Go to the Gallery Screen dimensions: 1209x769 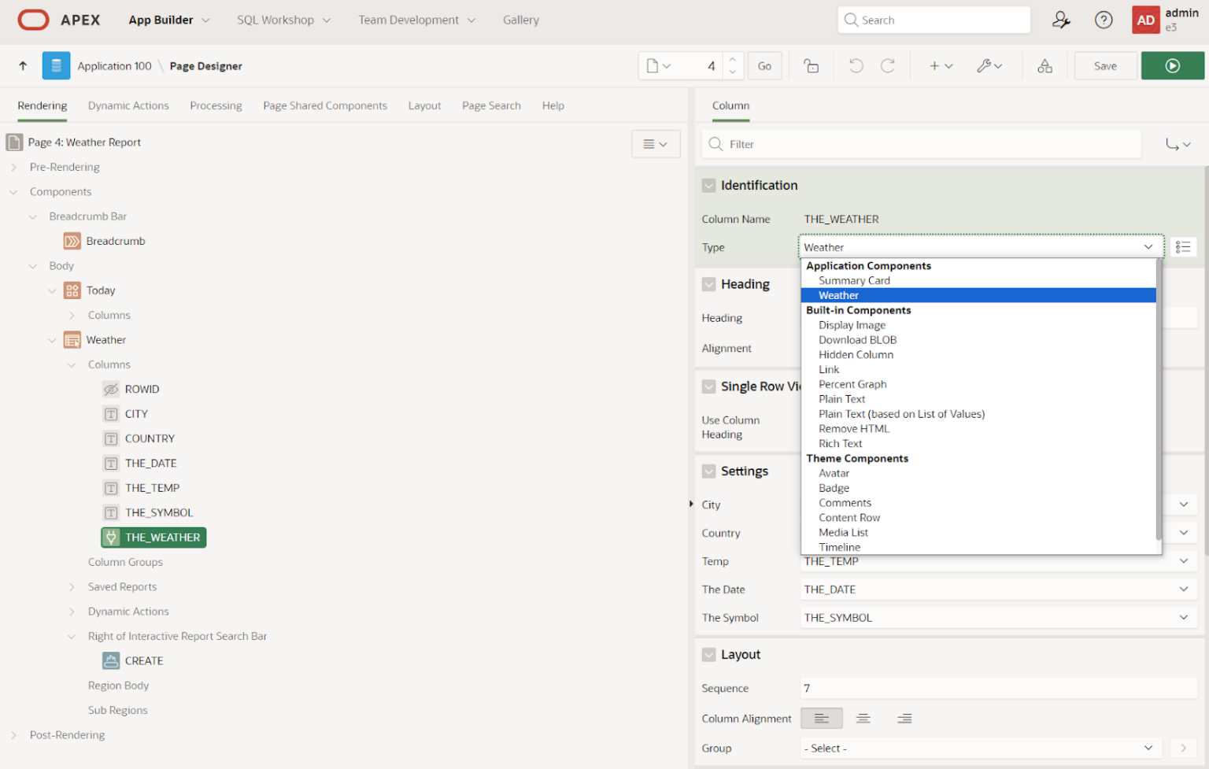click(521, 20)
